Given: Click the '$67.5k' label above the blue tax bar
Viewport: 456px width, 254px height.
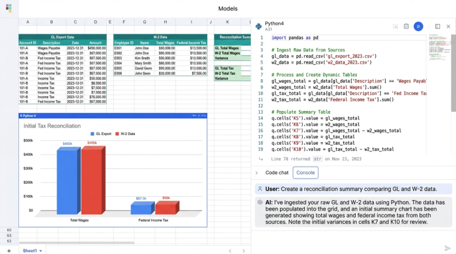Looking at the screenshot, I should (141, 198).
